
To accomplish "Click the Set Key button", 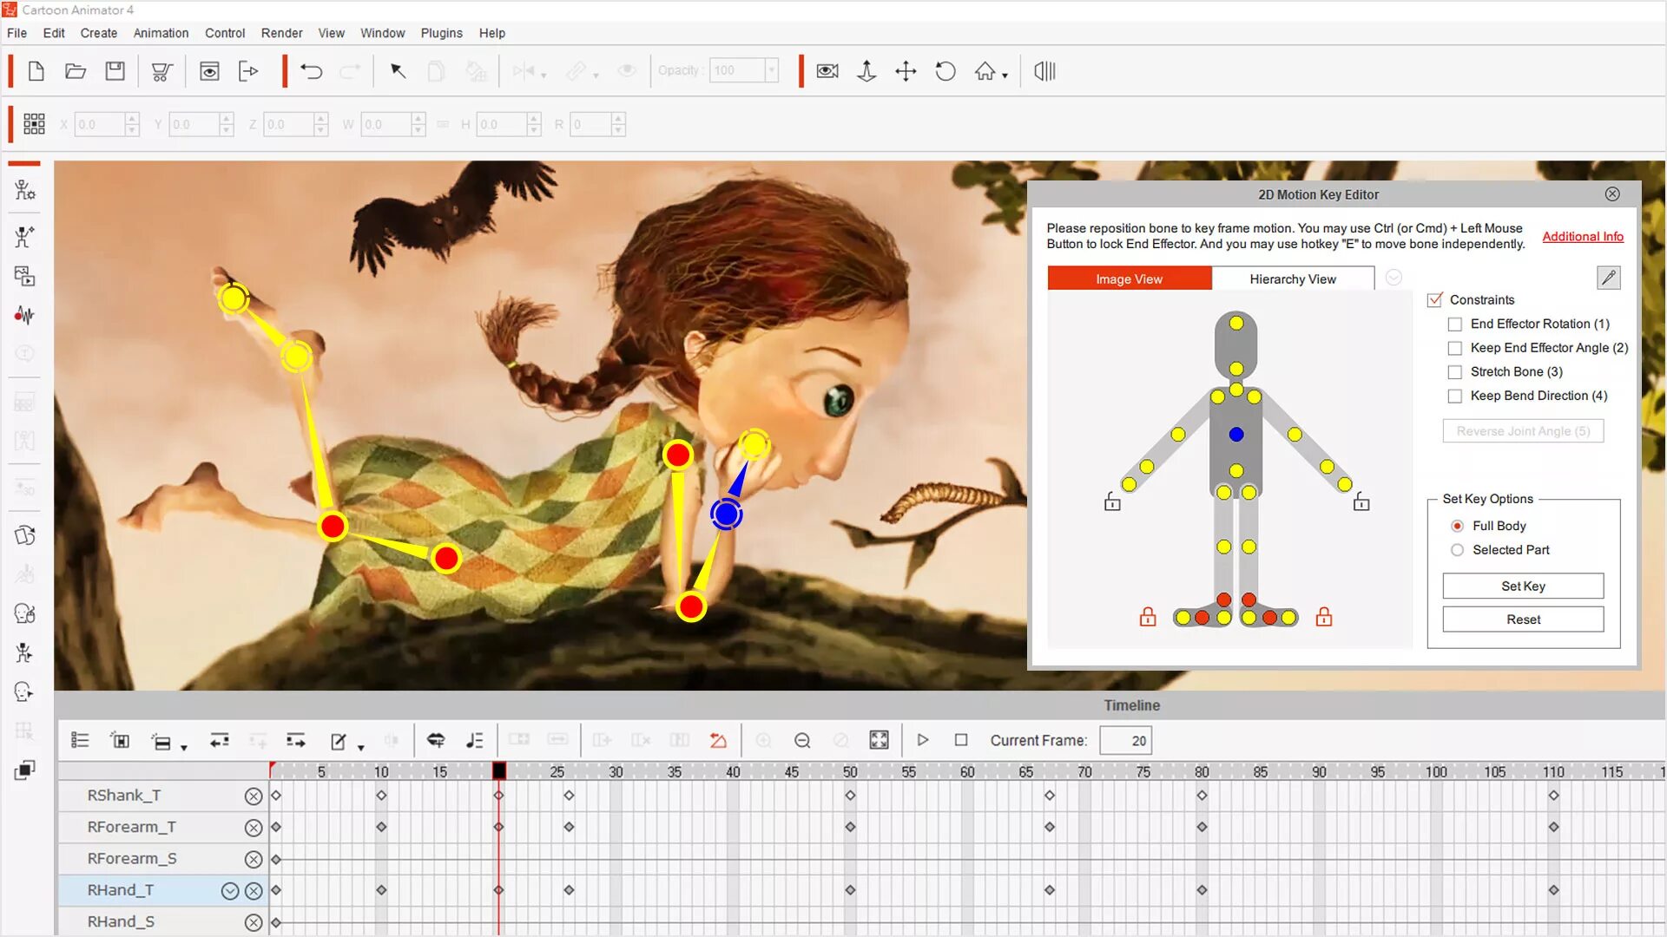I will (1524, 585).
